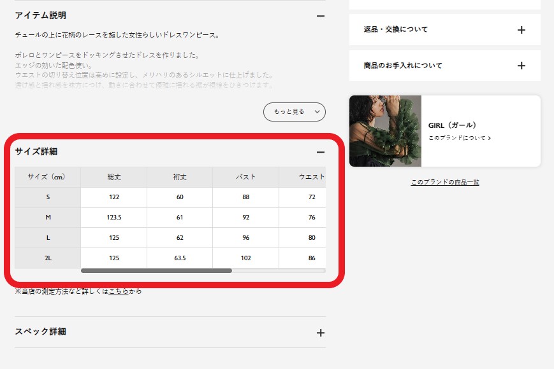Click the 総丈 column header
The width and height of the screenshot is (554, 369).
point(113,177)
